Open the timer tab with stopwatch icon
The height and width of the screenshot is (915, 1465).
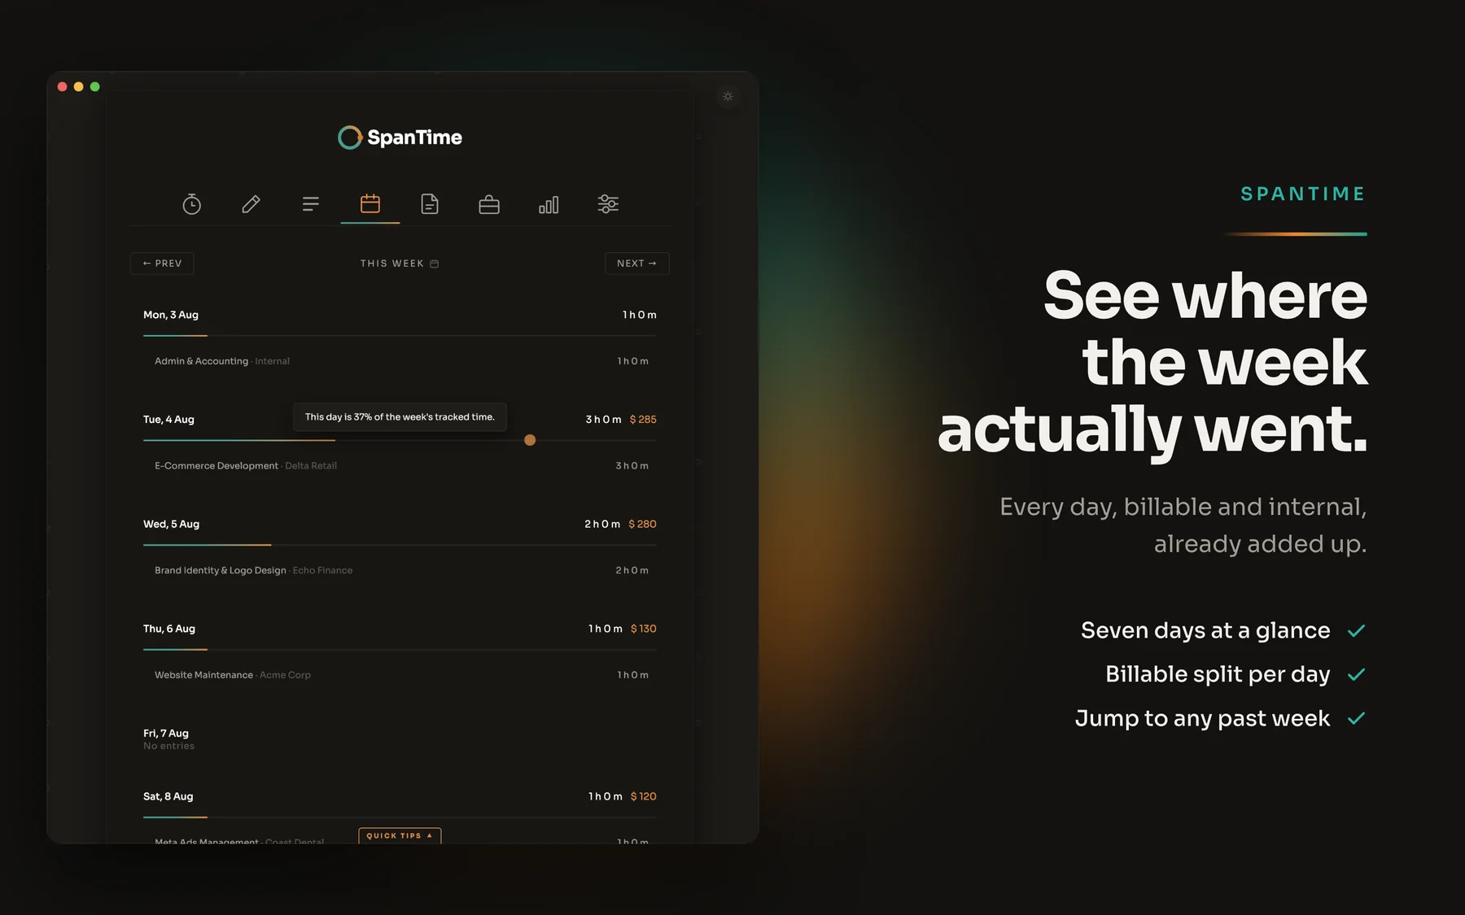click(191, 204)
